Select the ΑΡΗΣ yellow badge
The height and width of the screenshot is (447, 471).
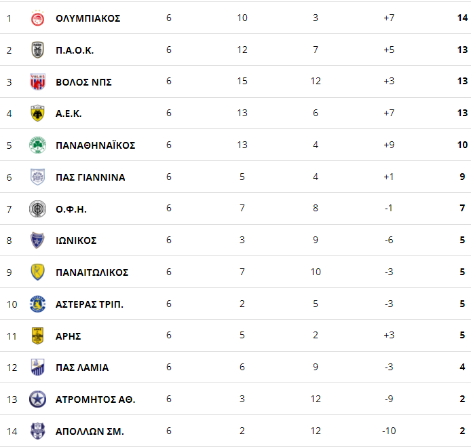37,336
